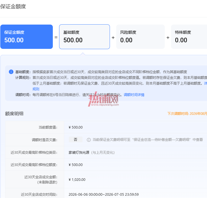Viewport: 207px width, 198px height.
Task: Click the 下次调额时间 orange text
Action: tap(187, 114)
